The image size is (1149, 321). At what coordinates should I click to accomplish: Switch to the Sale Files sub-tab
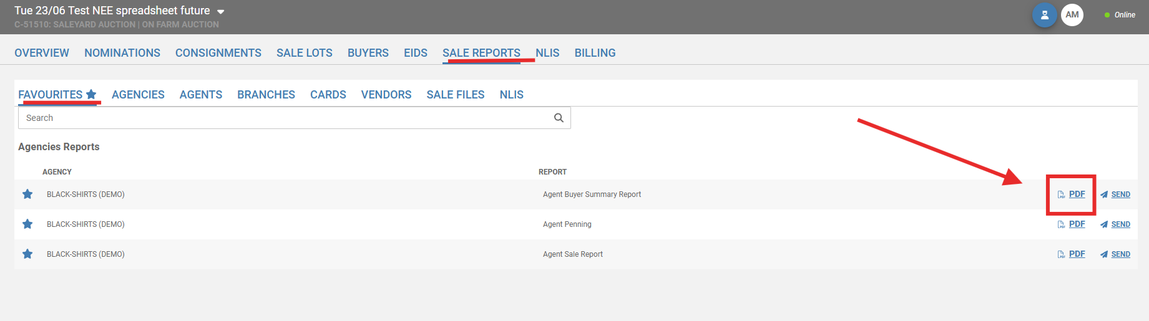pyautogui.click(x=455, y=95)
